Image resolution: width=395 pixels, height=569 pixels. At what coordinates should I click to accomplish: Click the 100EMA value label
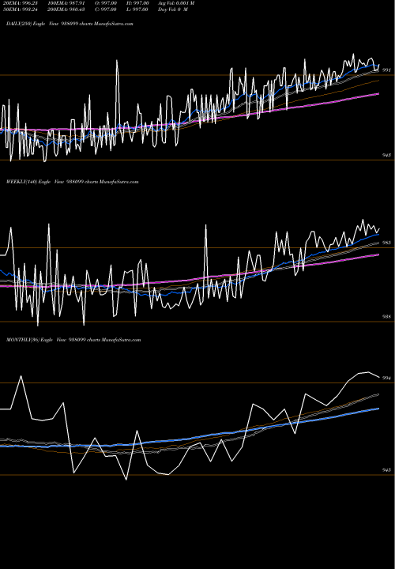point(66,3)
